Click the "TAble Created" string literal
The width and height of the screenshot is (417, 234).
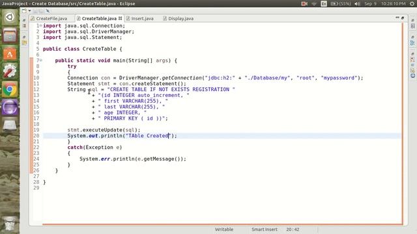point(148,136)
